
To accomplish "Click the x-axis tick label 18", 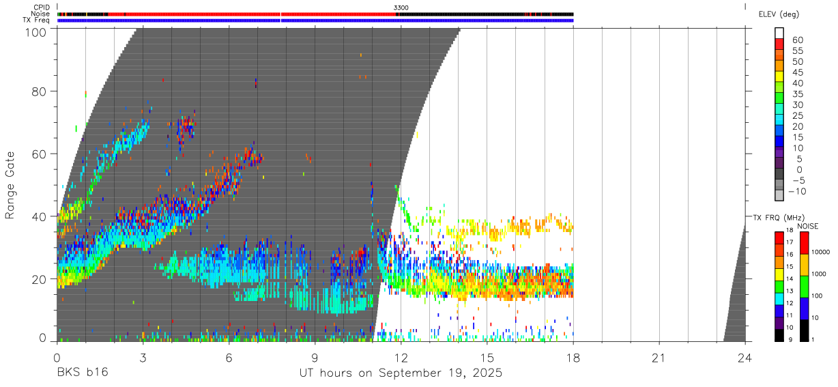I will 573,358.
